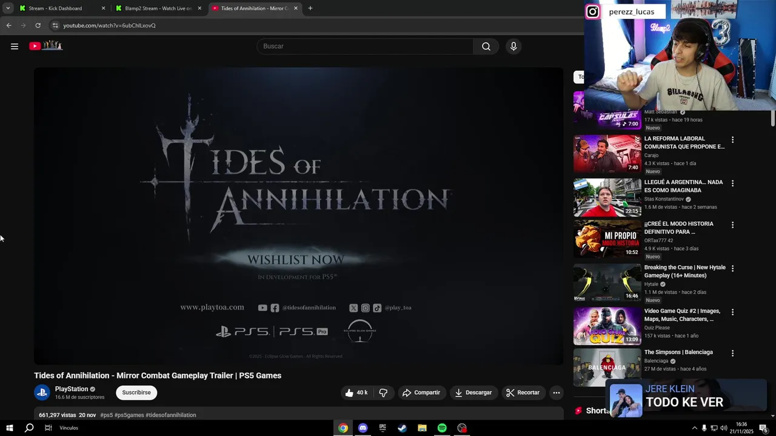Open Task View on the taskbar
The width and height of the screenshot is (776, 436).
48,428
